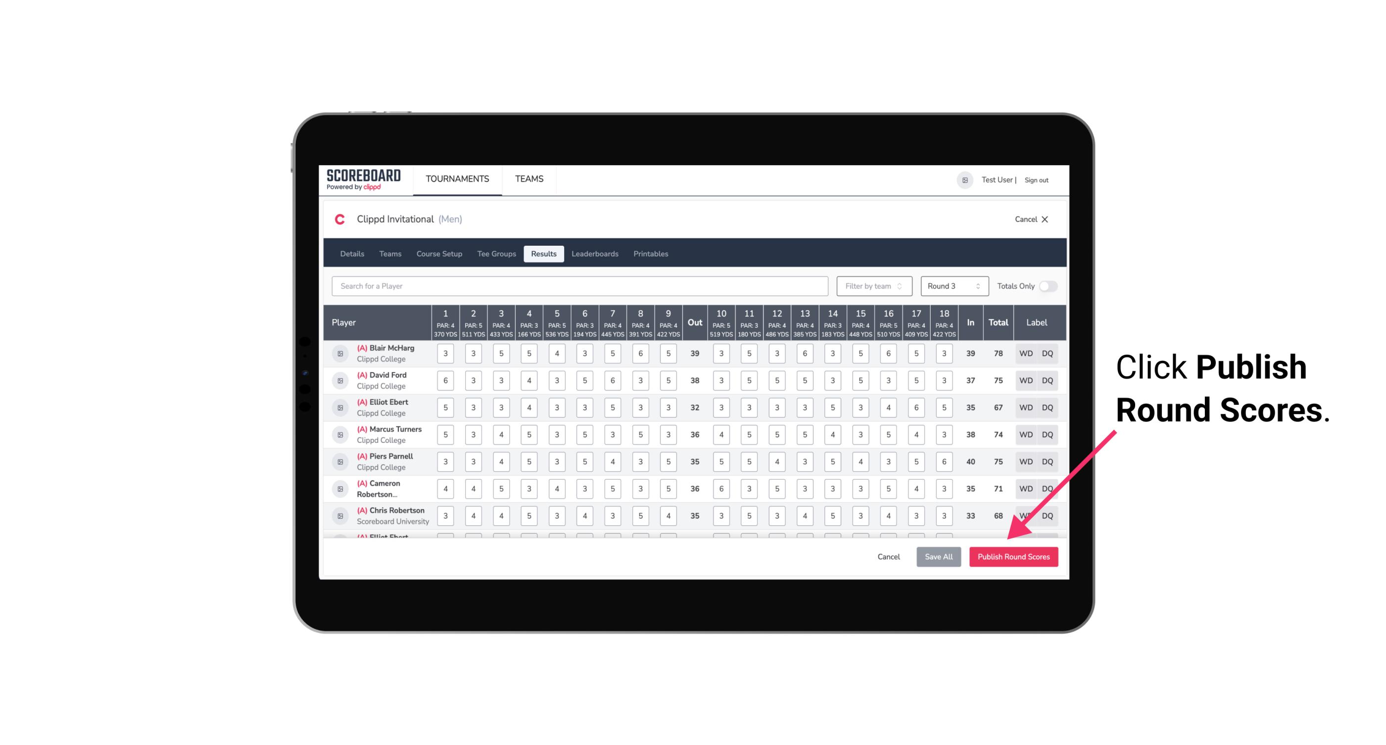Click the WD icon for Chris Robertson
The image size is (1386, 745).
(1026, 516)
